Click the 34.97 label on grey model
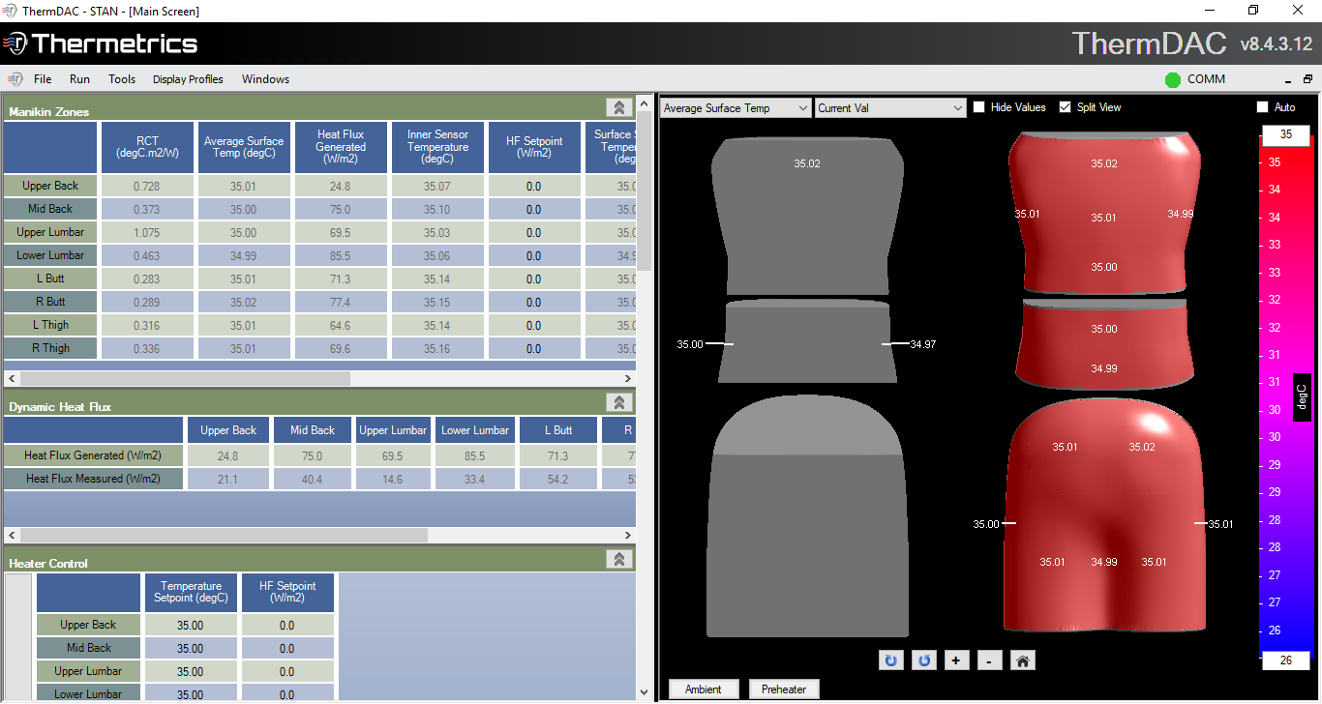Screen dimensions: 1322x704 point(923,344)
